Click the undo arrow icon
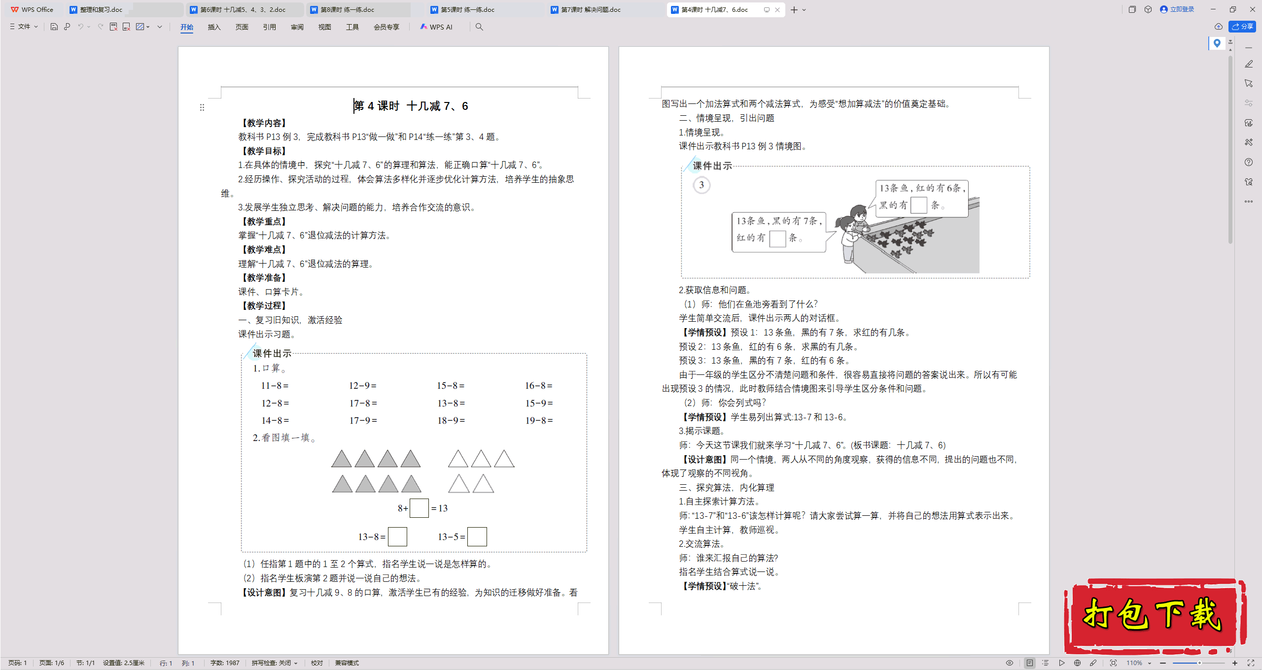The width and height of the screenshot is (1262, 670). [80, 27]
